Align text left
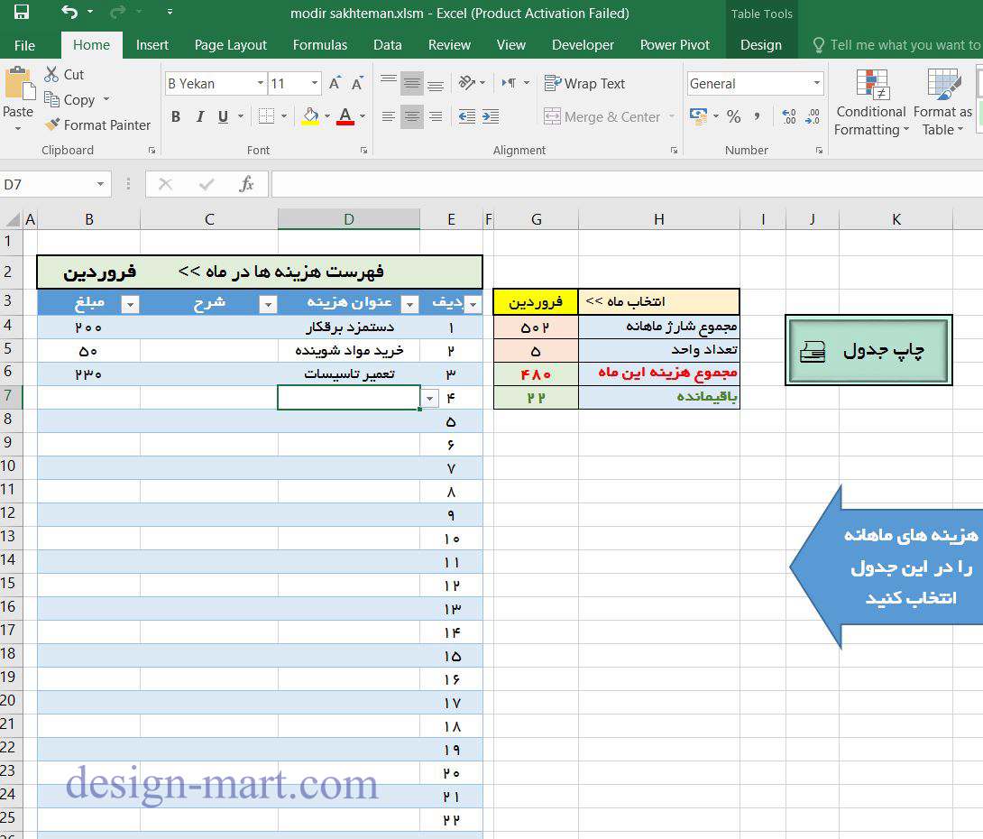This screenshot has height=839, width=983. [389, 116]
